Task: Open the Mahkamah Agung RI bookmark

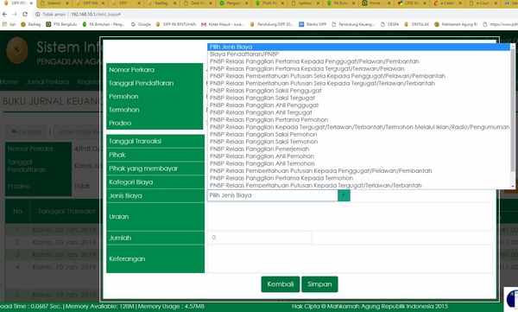Action: click(456, 24)
